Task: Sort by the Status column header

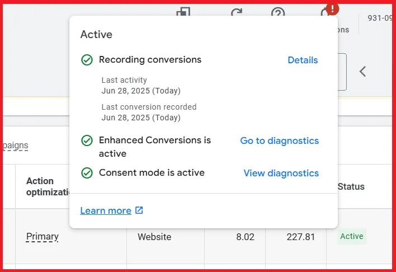Action: pyautogui.click(x=351, y=186)
